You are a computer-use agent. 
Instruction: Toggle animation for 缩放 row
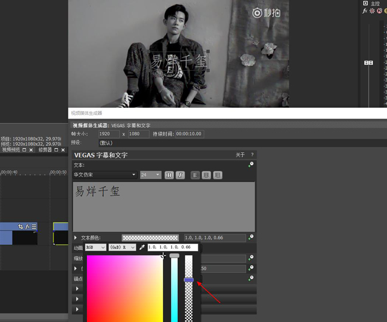[x=251, y=258]
